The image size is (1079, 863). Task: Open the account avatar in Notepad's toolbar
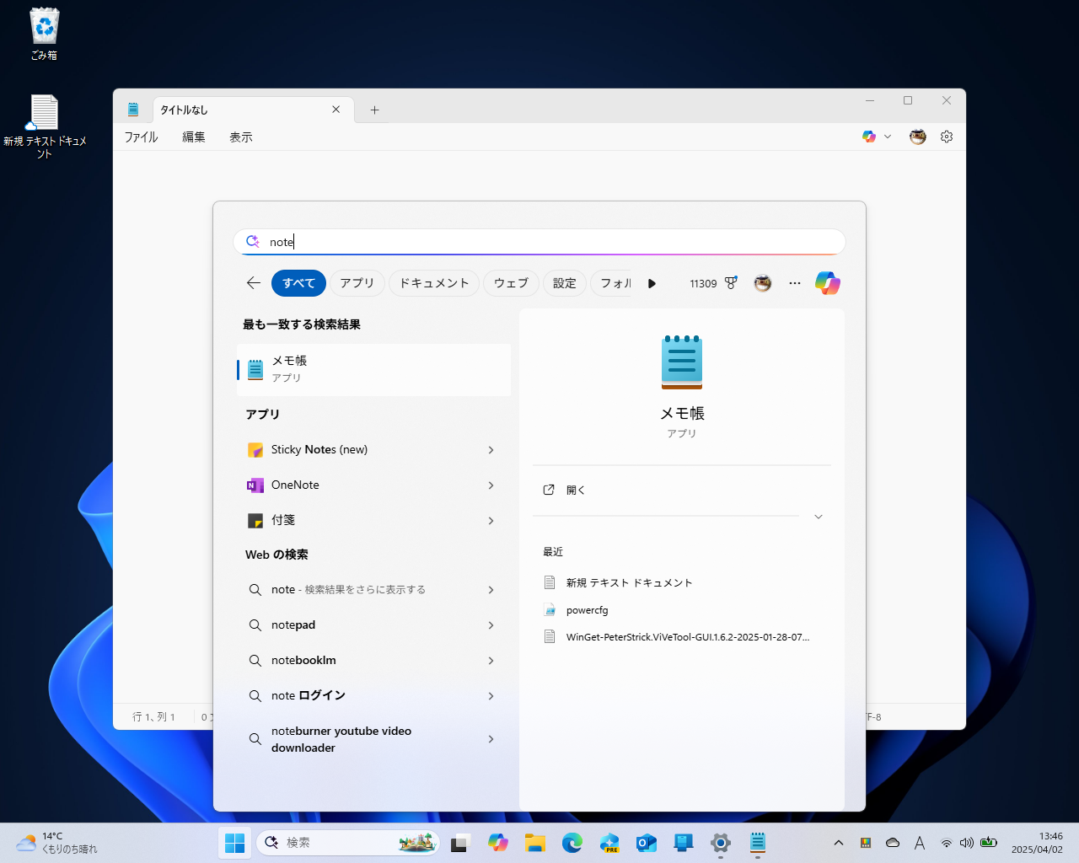pyautogui.click(x=918, y=137)
